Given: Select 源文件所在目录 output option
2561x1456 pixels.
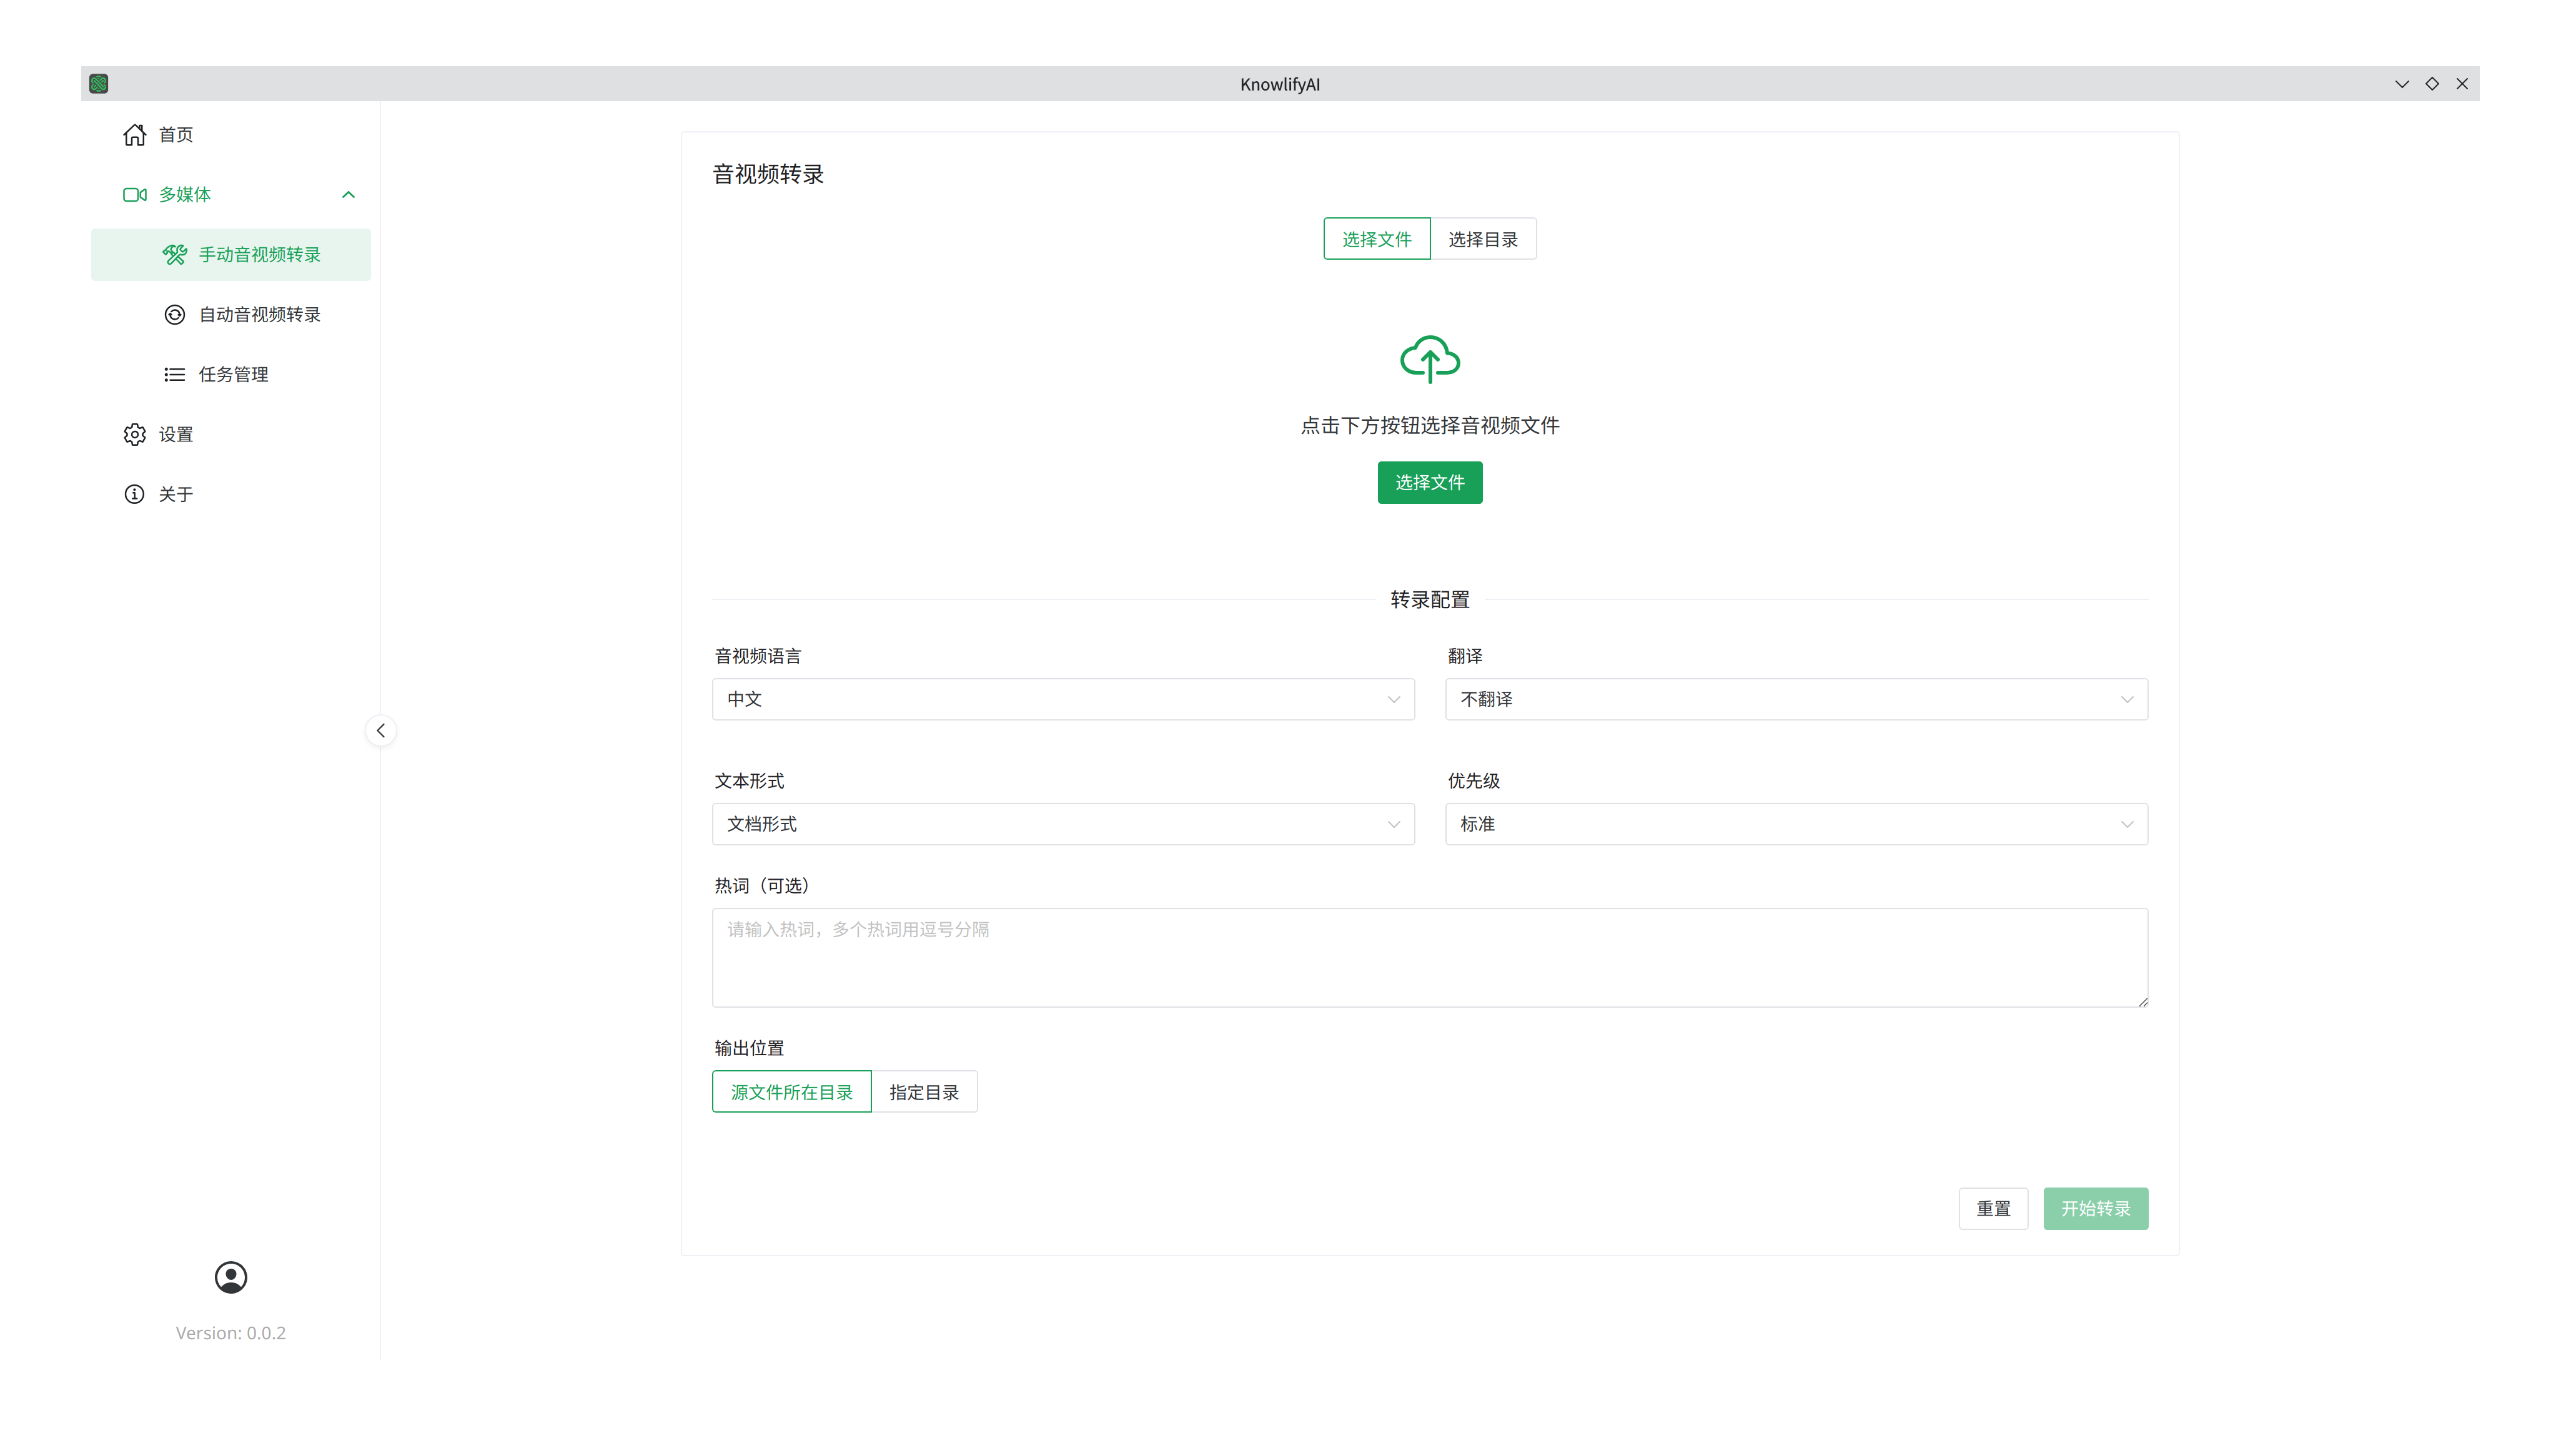Looking at the screenshot, I should pos(791,1092).
